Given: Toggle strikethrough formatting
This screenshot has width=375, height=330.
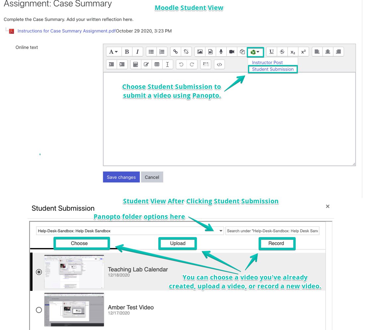Looking at the screenshot, I should (282, 52).
